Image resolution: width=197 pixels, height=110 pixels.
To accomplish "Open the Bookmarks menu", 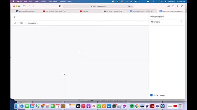I will pyautogui.click(x=53, y=2).
